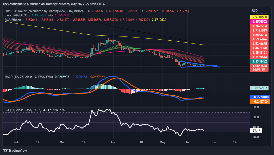Click the blue MACD value label -0.2220488

[260, 97]
